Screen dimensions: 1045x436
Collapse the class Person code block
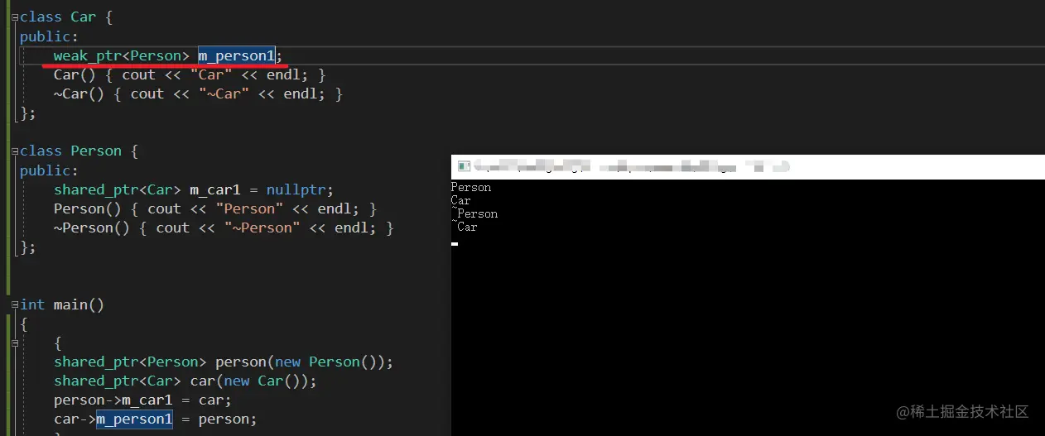(x=16, y=151)
